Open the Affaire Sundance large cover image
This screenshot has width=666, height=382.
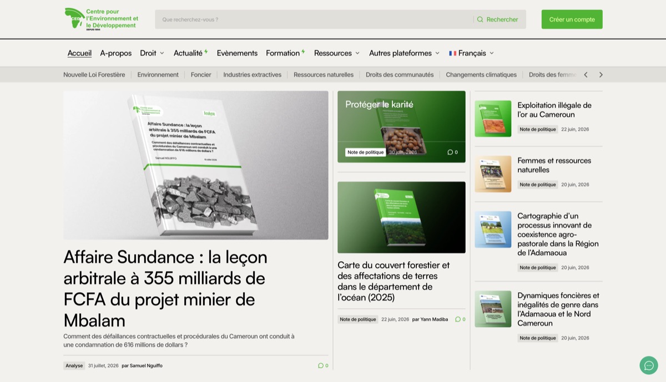196,165
